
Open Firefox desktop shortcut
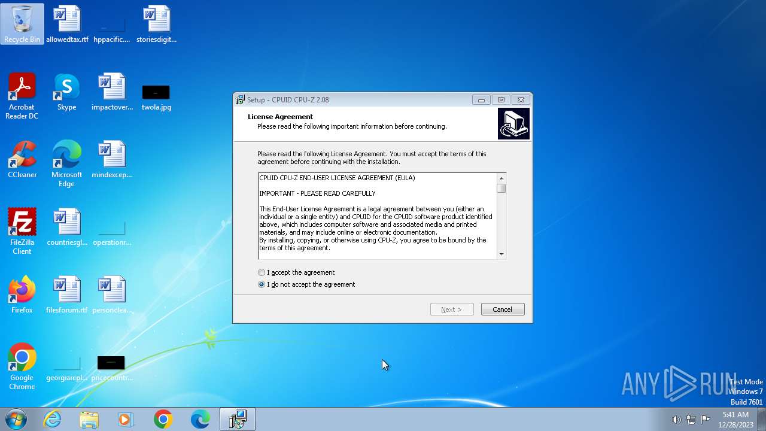(x=22, y=295)
